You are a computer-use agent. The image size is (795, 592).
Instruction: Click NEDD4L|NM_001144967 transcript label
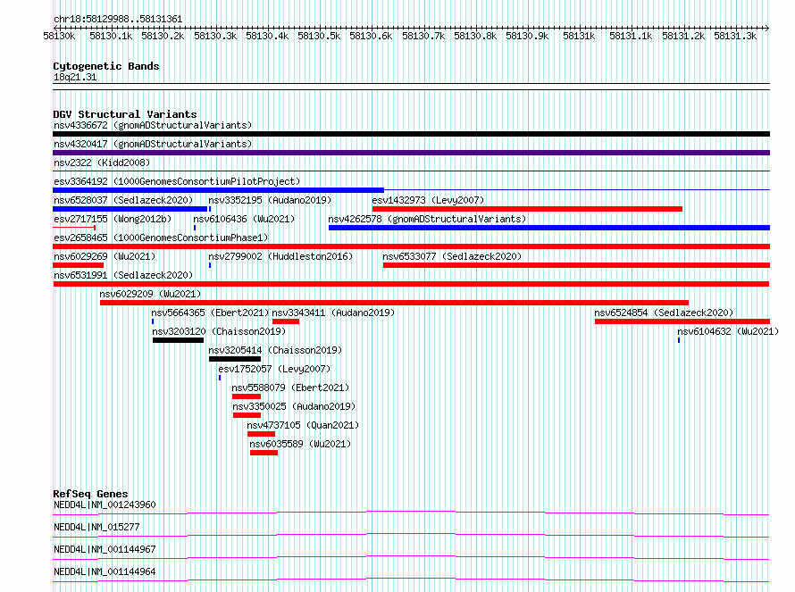click(x=105, y=549)
